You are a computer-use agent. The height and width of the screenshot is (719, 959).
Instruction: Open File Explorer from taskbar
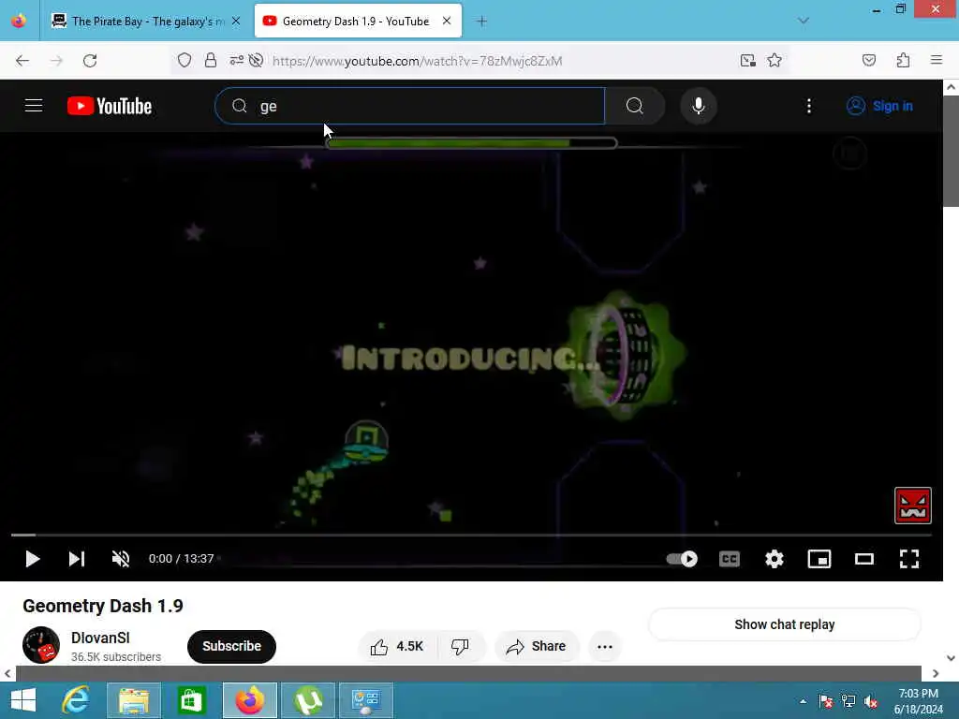pos(134,700)
